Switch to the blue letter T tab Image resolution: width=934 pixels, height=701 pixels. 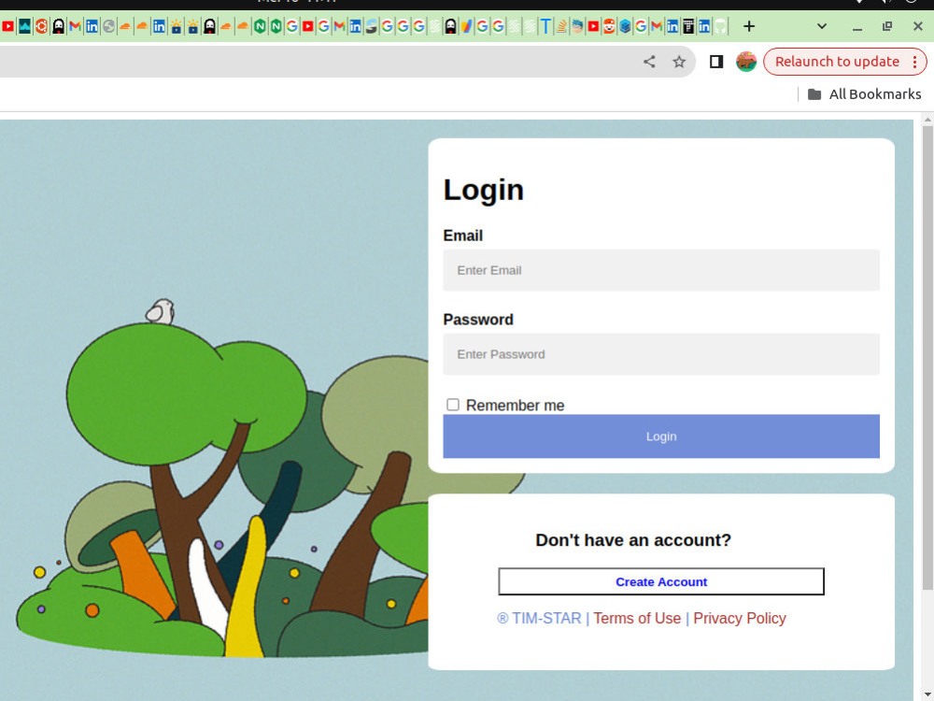[545, 26]
